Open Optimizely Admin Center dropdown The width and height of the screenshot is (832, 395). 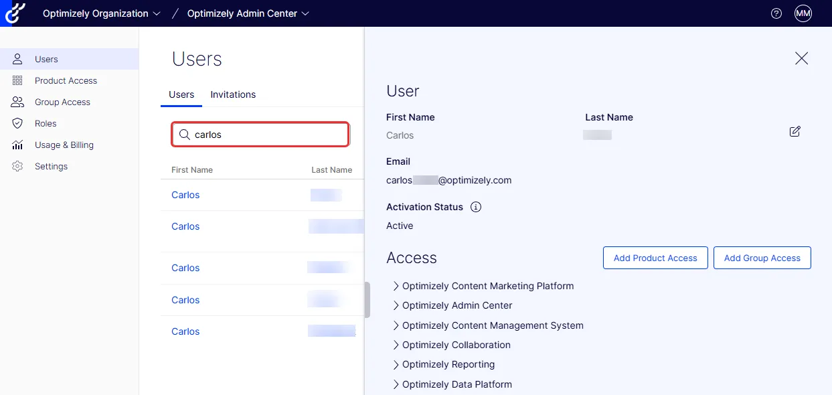[248, 13]
